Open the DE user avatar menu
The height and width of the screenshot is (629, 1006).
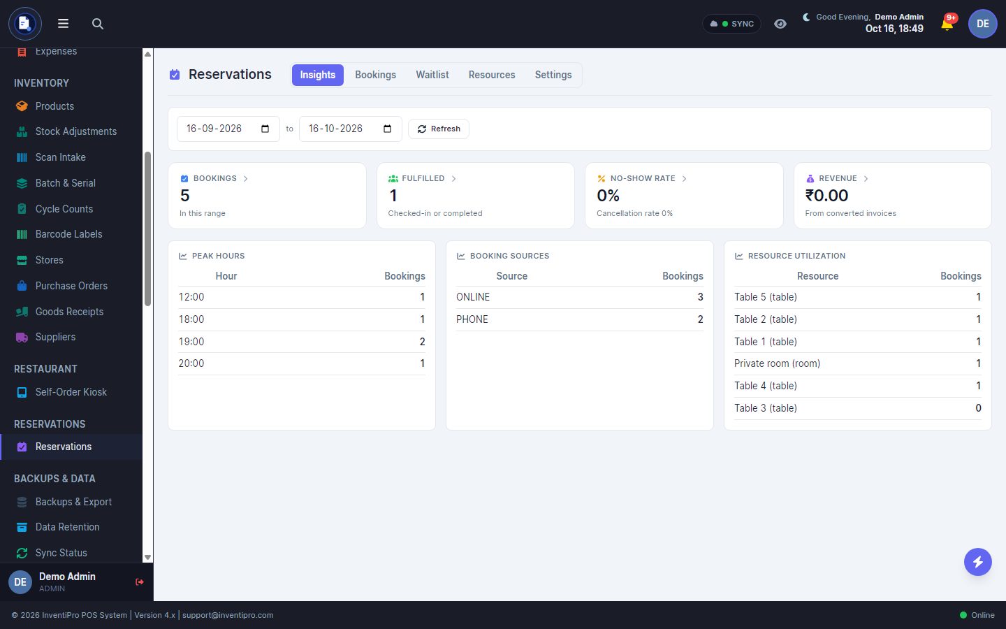coord(982,24)
